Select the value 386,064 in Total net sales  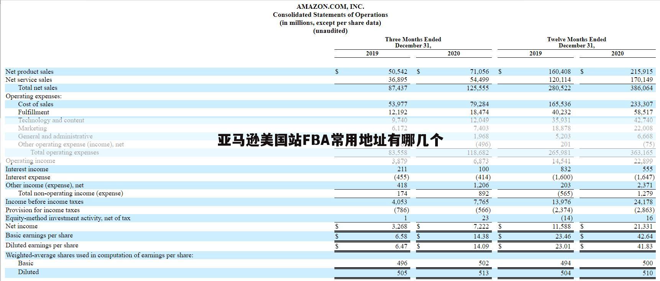[x=642, y=88]
